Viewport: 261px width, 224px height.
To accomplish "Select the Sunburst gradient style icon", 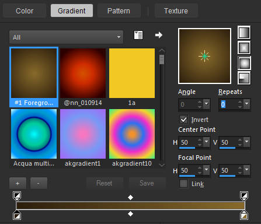I will (x=244, y=63).
